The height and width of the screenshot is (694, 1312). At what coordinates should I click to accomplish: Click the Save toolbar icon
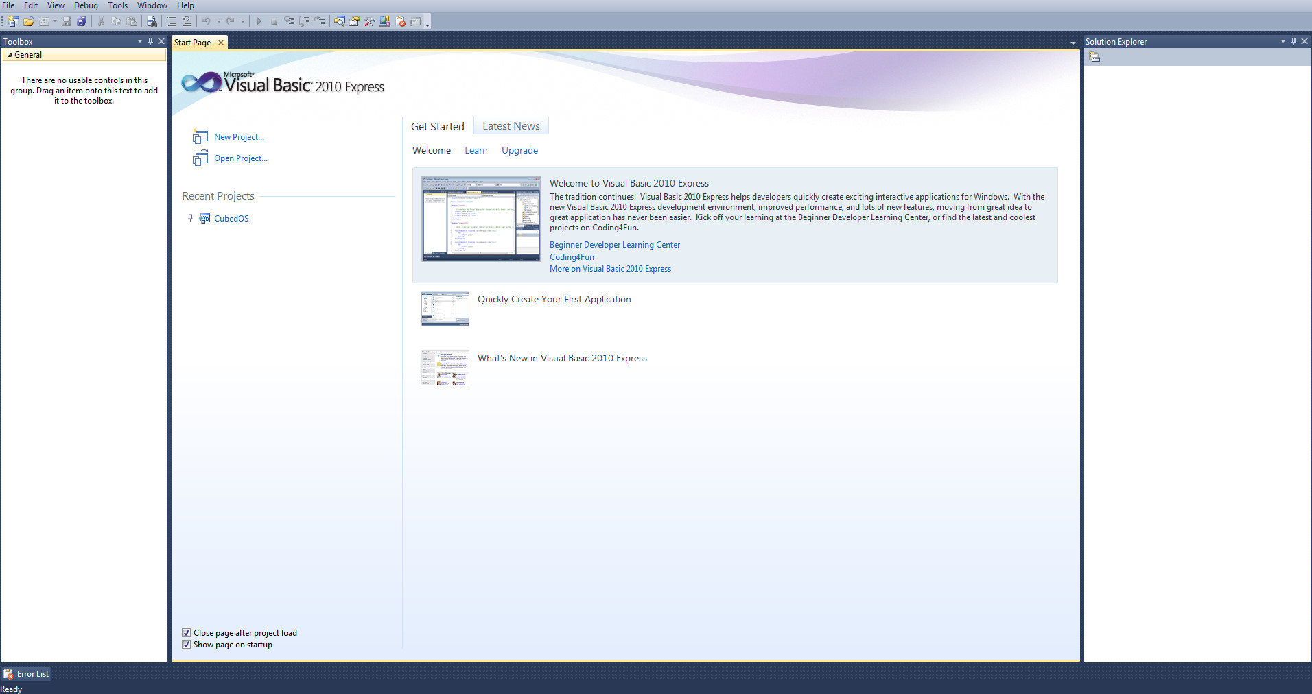pos(67,21)
